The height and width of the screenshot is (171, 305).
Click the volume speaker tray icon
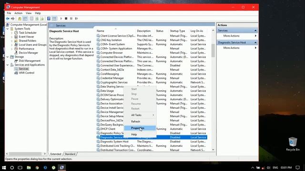269,168
